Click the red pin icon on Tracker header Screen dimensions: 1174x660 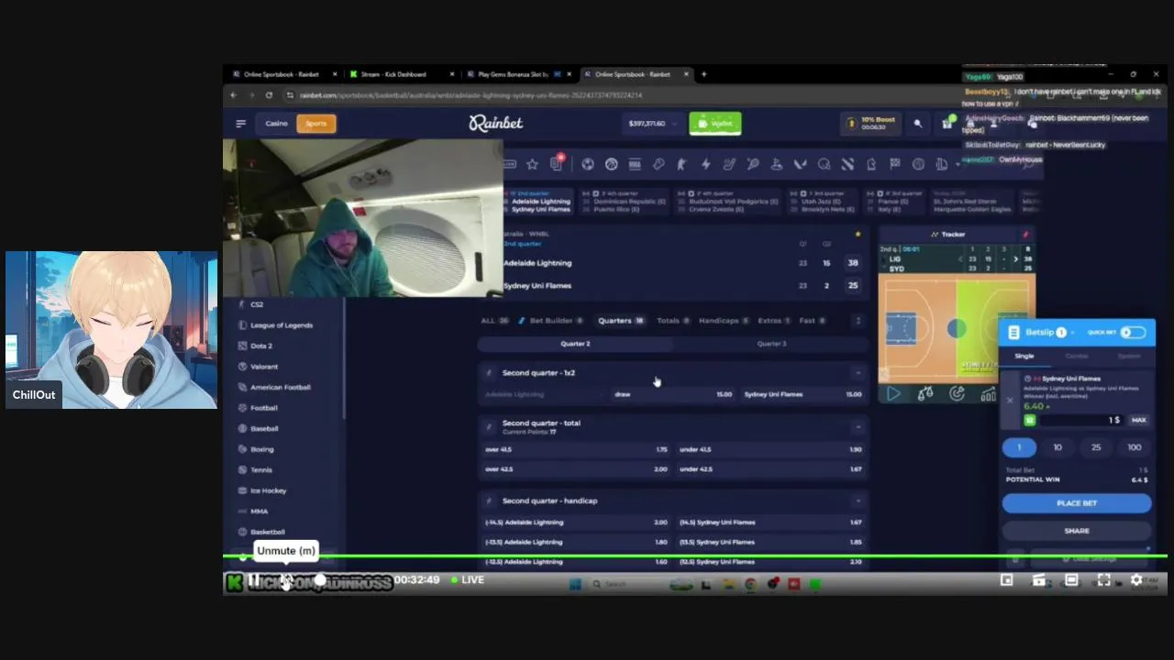(x=1025, y=234)
